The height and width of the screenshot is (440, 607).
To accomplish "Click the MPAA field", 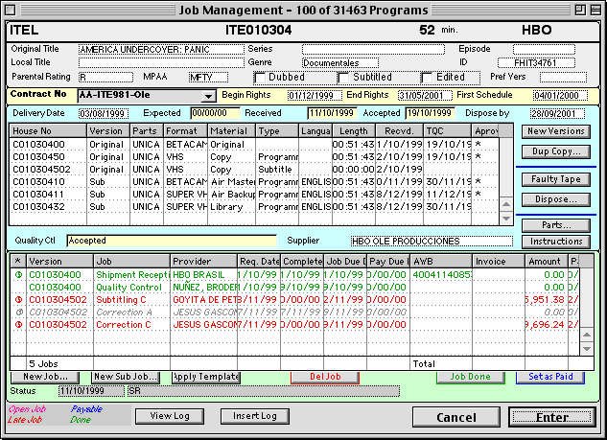I will click(x=208, y=77).
